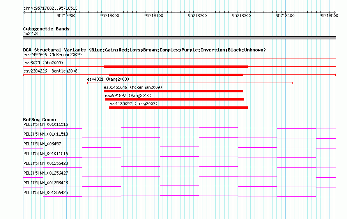This screenshot has width=347, height=219.
Task: Click the chr4:95717802..95718513 coordinate label
Action: point(50,9)
